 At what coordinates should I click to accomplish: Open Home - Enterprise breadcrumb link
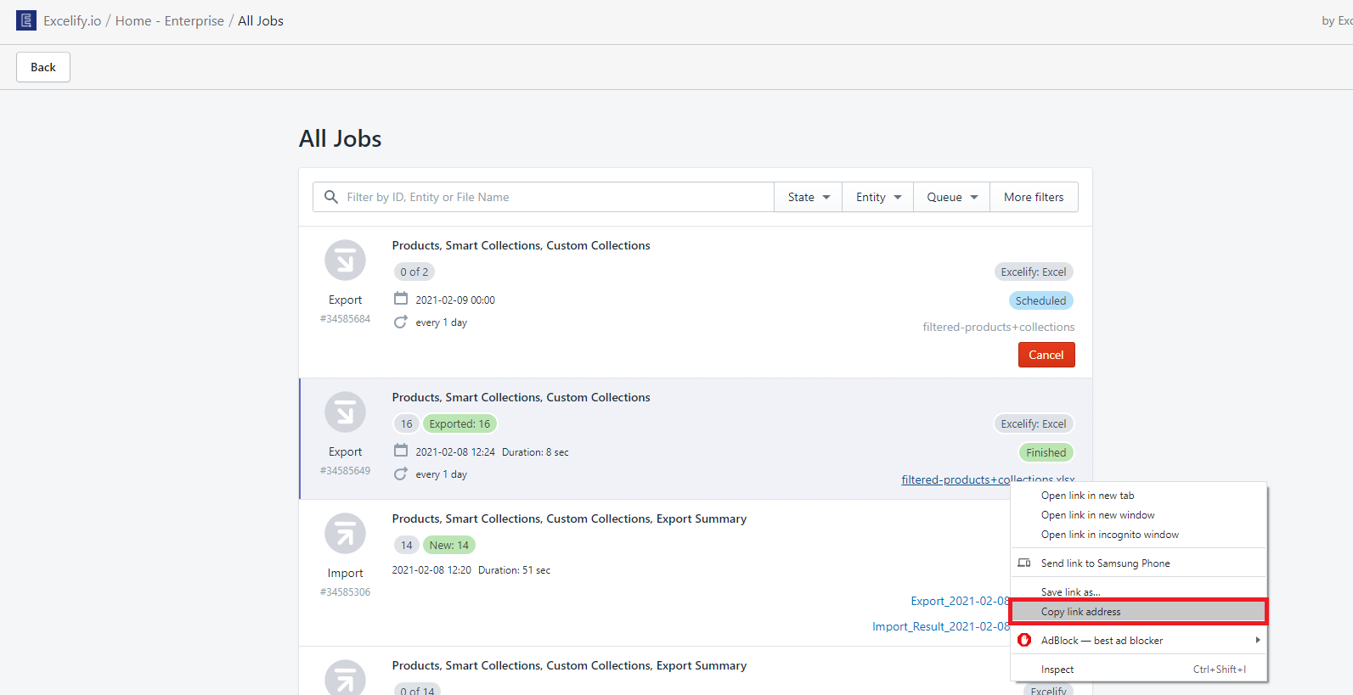pos(170,20)
